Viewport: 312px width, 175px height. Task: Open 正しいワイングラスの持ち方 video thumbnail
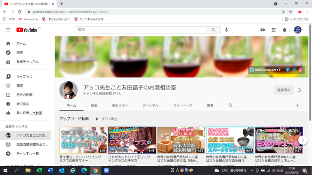pos(132,140)
